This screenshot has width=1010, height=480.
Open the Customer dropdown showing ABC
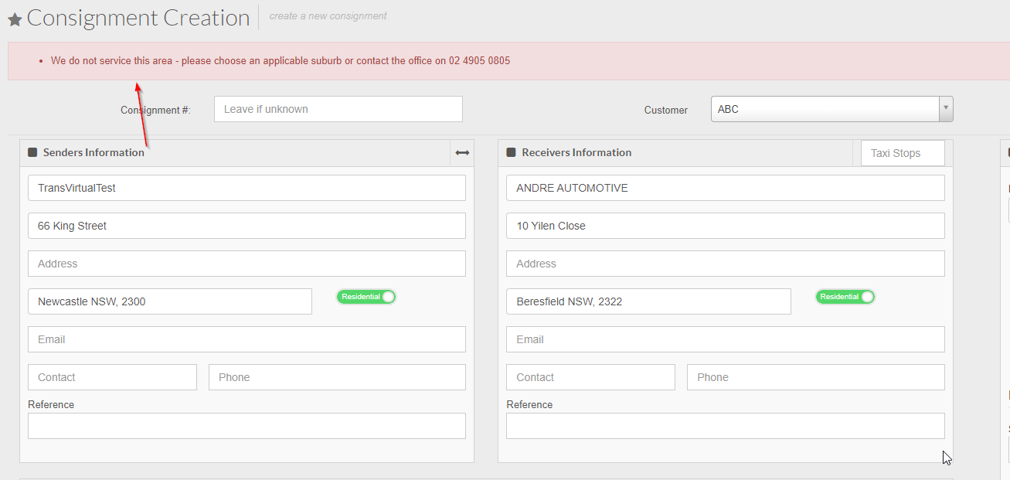pyautogui.click(x=832, y=109)
